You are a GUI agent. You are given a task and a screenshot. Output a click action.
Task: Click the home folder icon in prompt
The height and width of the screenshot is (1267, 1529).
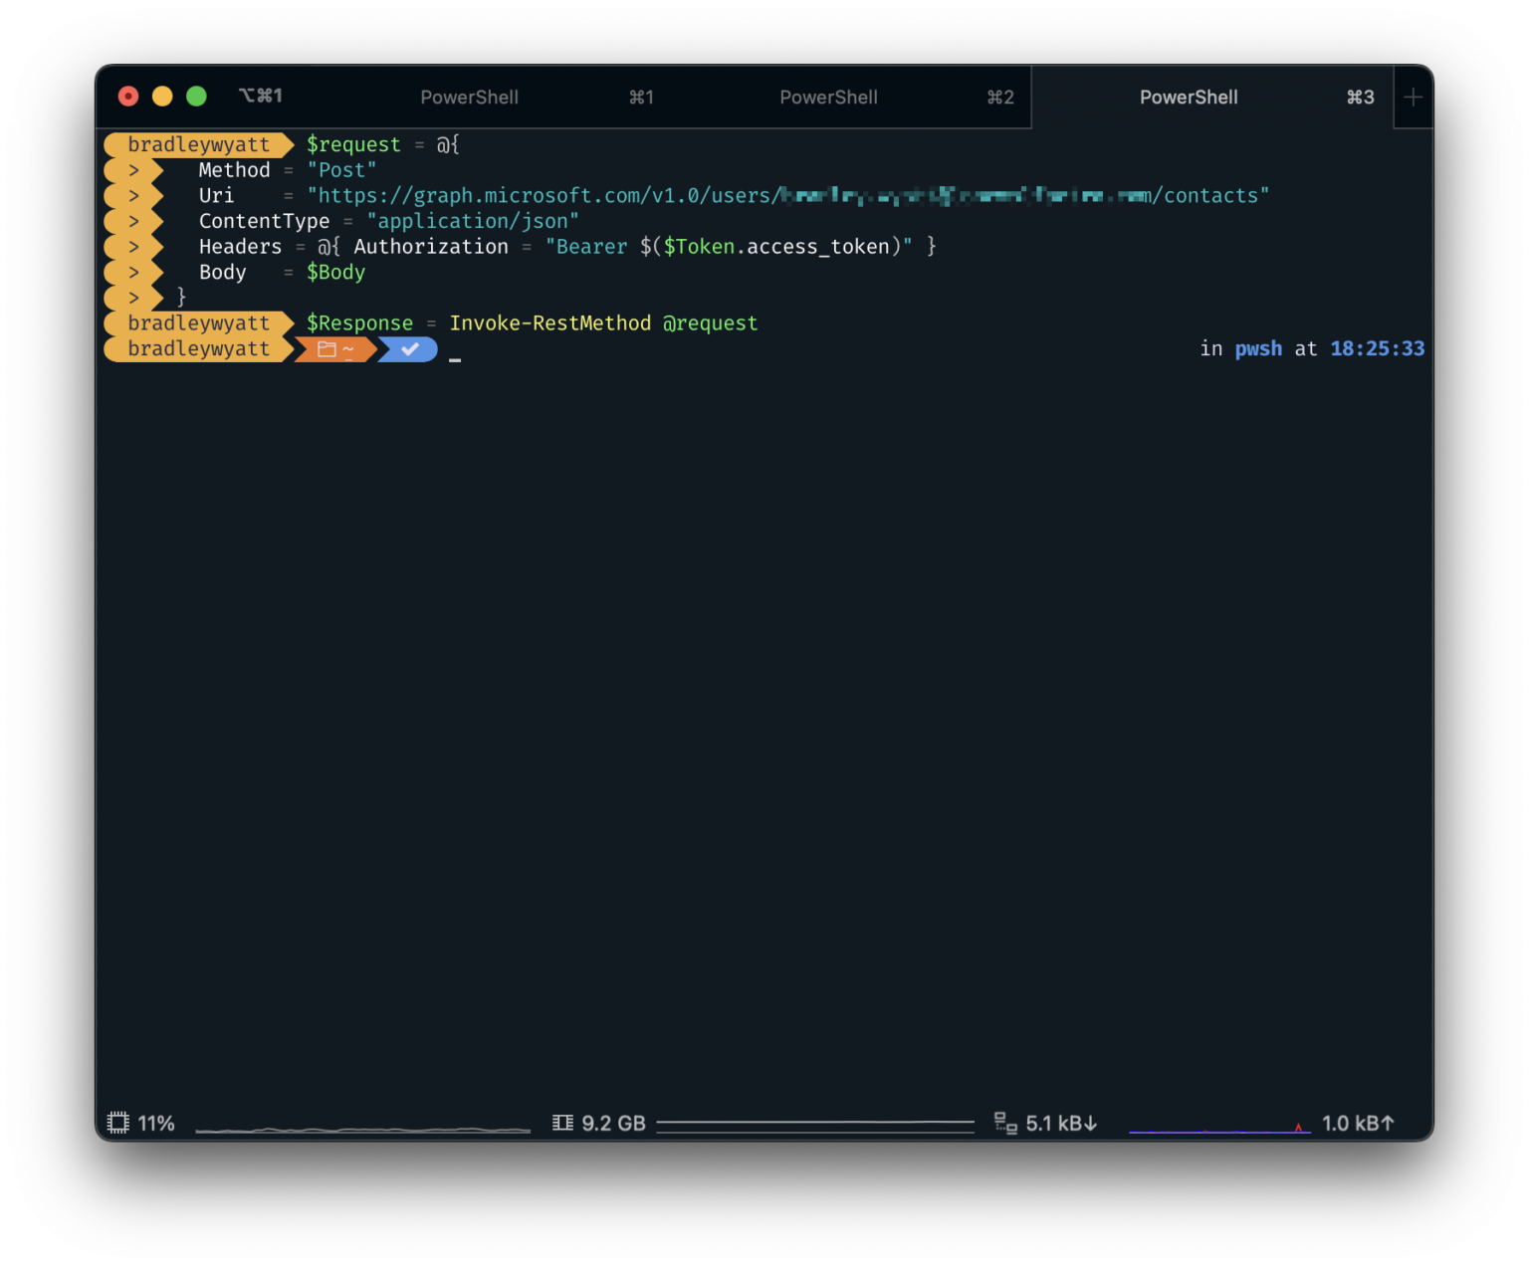(327, 349)
